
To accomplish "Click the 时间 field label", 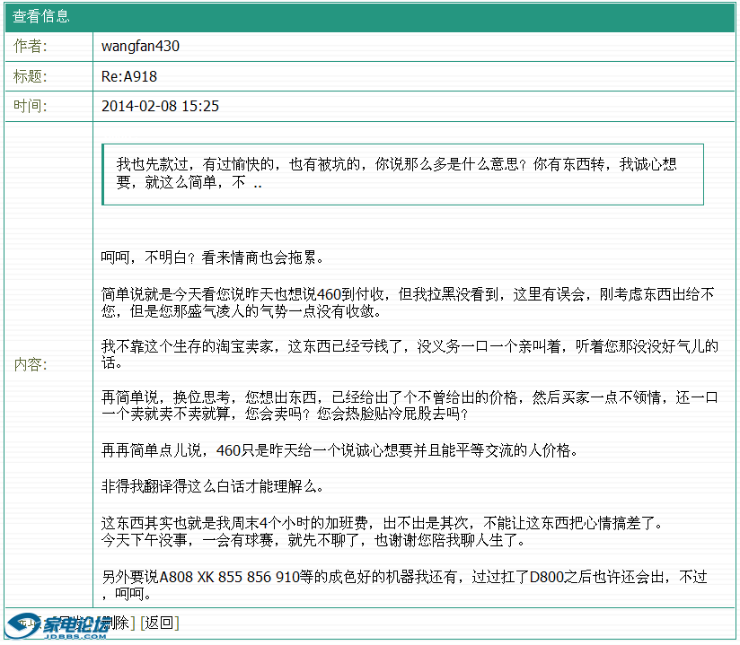I will (30, 106).
